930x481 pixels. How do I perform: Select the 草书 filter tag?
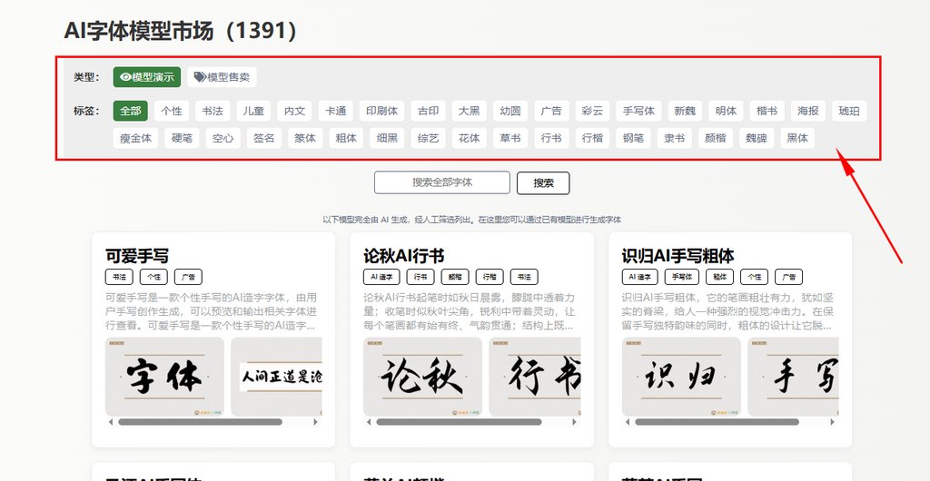(510, 138)
